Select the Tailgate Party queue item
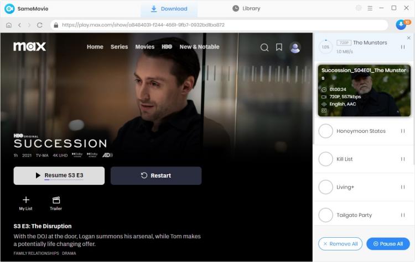Viewport: 415px width, 262px height. coord(363,213)
